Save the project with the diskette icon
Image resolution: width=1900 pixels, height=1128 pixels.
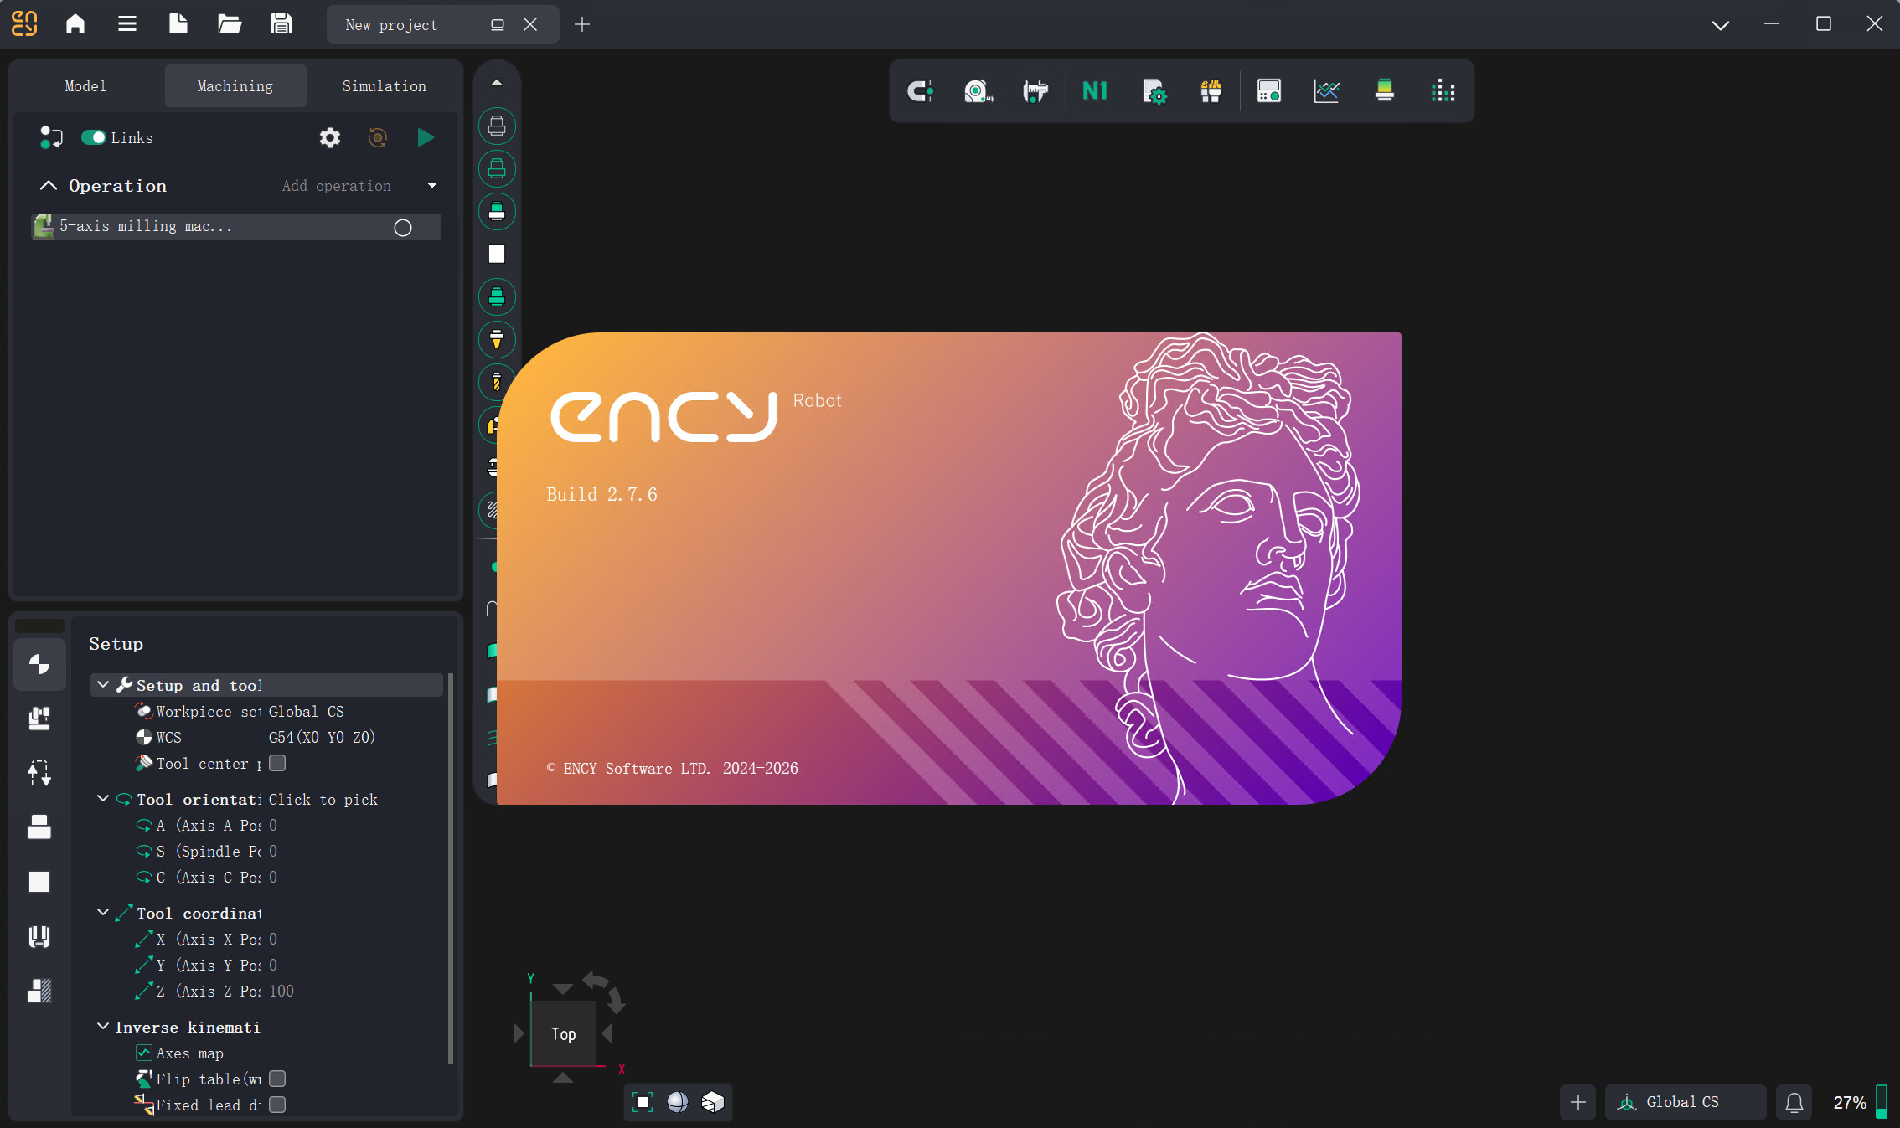point(281,23)
